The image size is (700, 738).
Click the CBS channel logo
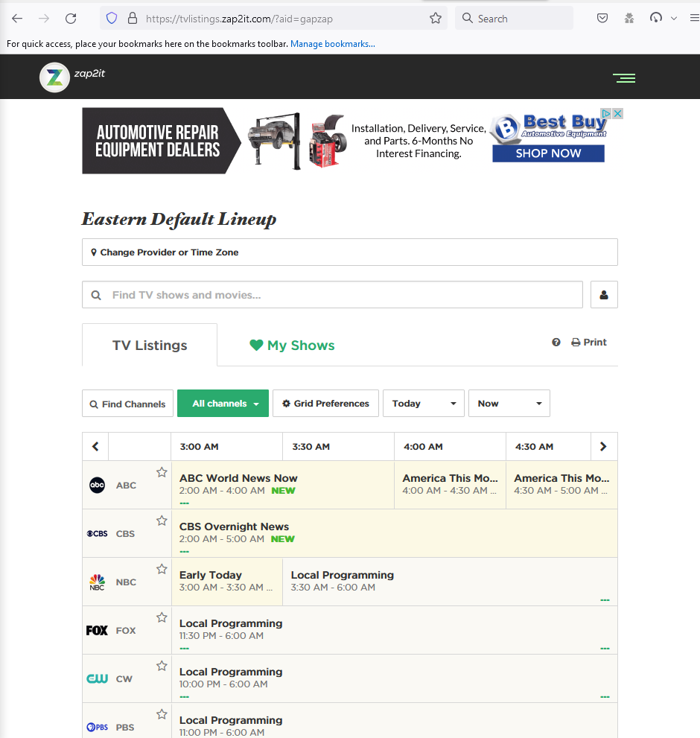[97, 534]
